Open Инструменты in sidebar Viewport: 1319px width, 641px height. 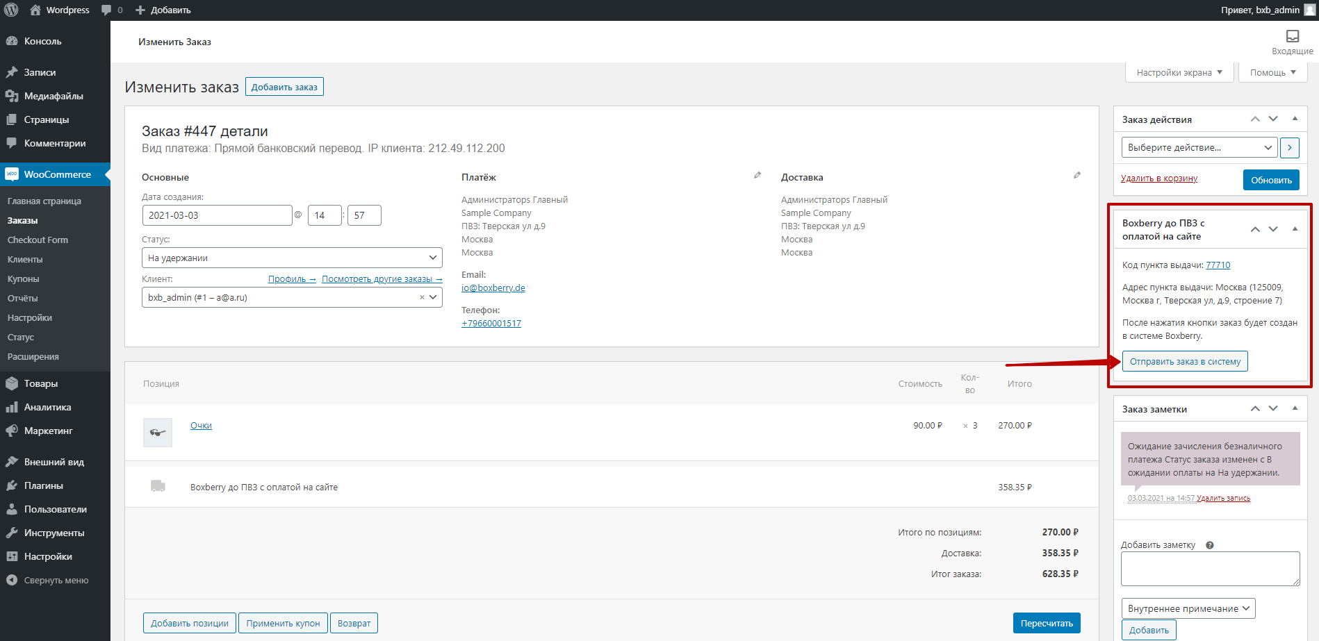55,533
